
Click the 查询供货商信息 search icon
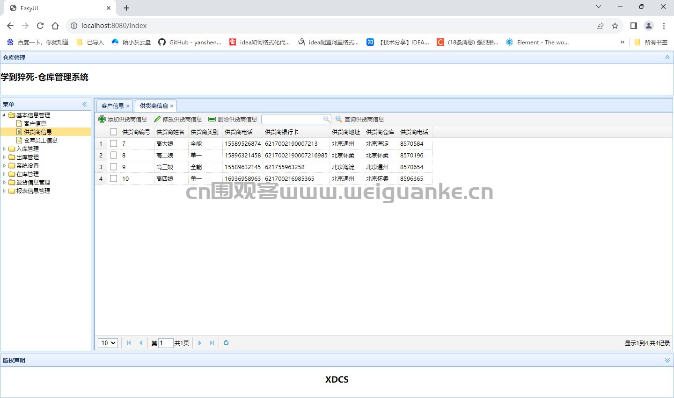coord(339,119)
